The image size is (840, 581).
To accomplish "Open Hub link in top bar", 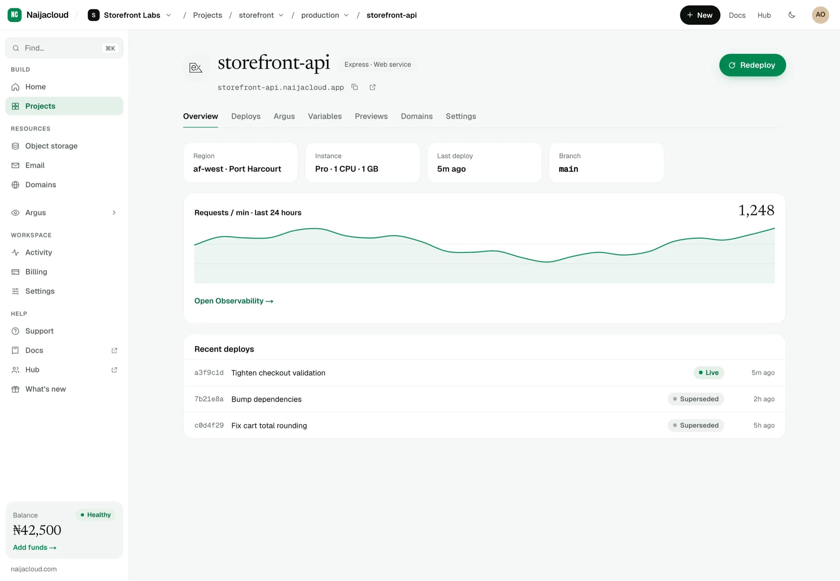I will click(x=764, y=15).
